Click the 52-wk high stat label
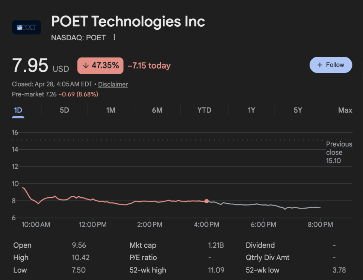Screen dimensions: 363x280 [148, 270]
